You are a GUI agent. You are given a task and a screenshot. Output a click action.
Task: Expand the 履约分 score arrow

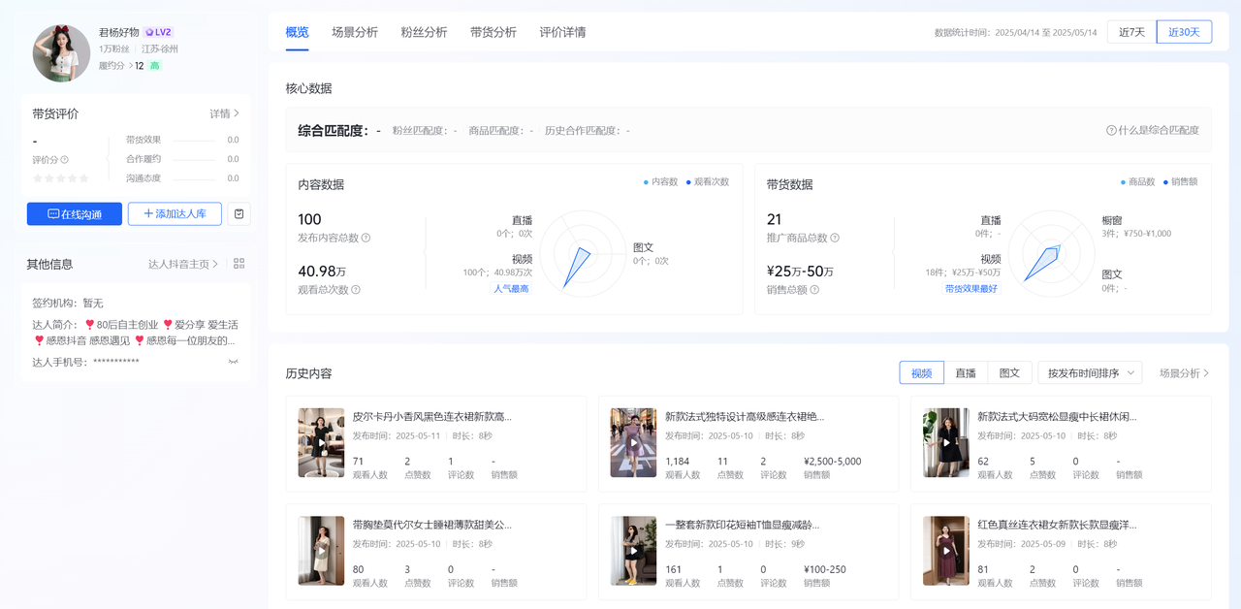130,66
